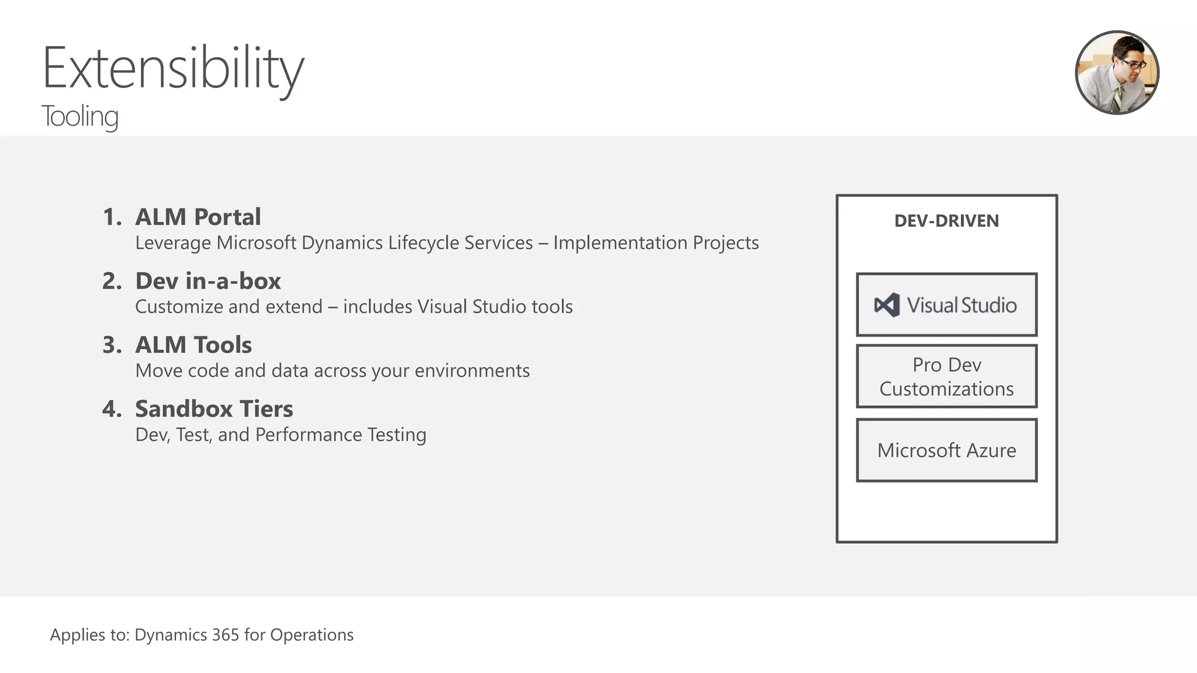Select the Pro Dev Customizations box
The height and width of the screenshot is (673, 1197).
947,376
